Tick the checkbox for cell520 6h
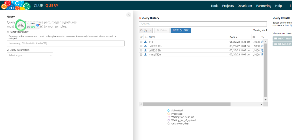The height and width of the screenshot is (140, 292). (x=141, y=50)
